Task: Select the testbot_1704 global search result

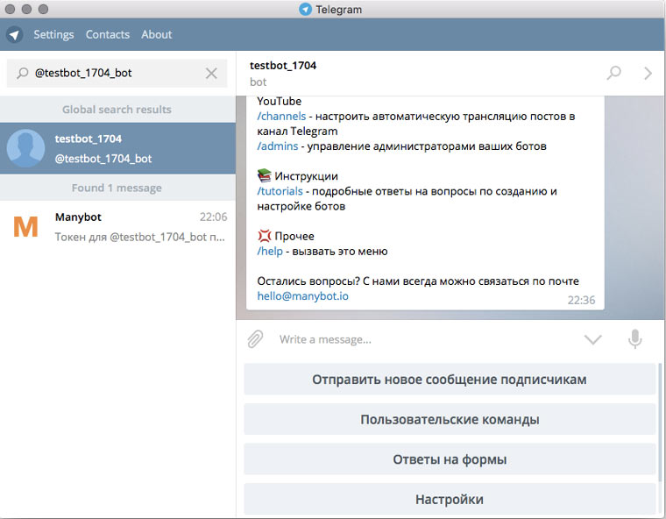Action: [117, 148]
